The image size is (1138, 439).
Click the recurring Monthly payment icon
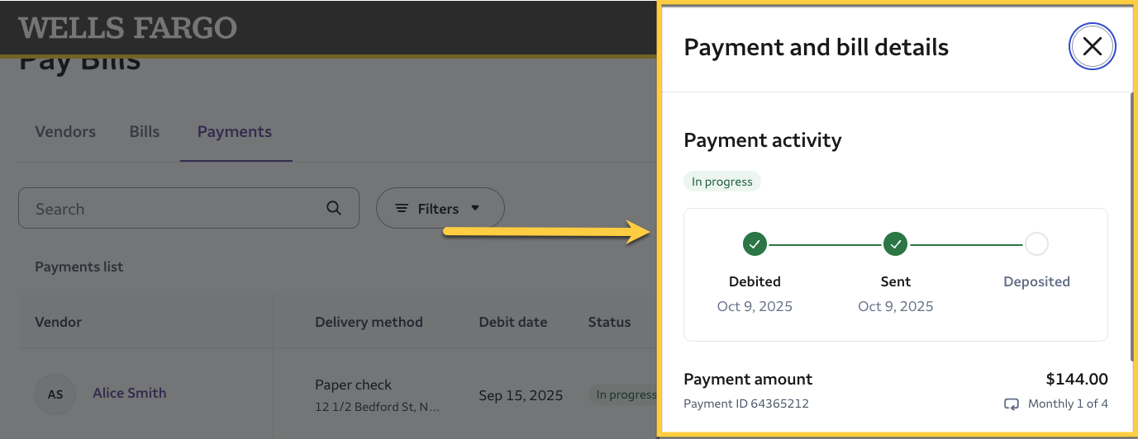[1012, 404]
